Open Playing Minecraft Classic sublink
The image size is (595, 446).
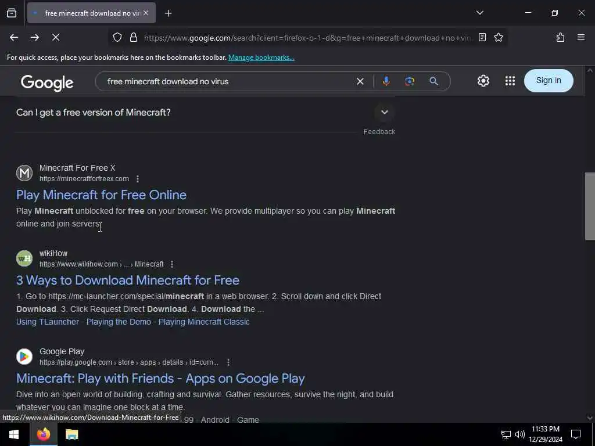coord(204,322)
